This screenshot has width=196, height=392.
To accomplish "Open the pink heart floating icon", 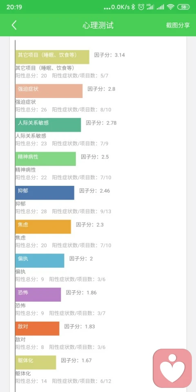I will (x=172, y=368).
